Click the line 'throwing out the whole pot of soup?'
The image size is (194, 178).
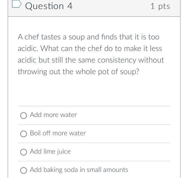pyautogui.click(x=78, y=72)
